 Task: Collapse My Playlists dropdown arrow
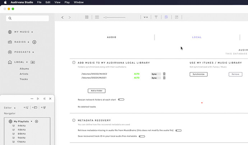(x=32, y=121)
